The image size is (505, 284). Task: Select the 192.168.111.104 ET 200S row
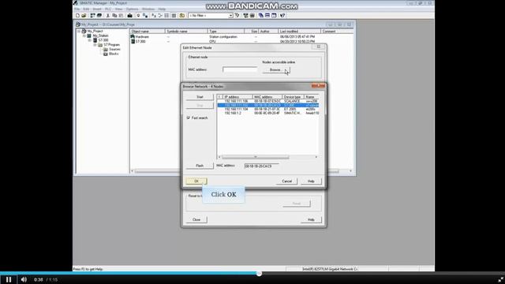tap(268, 109)
